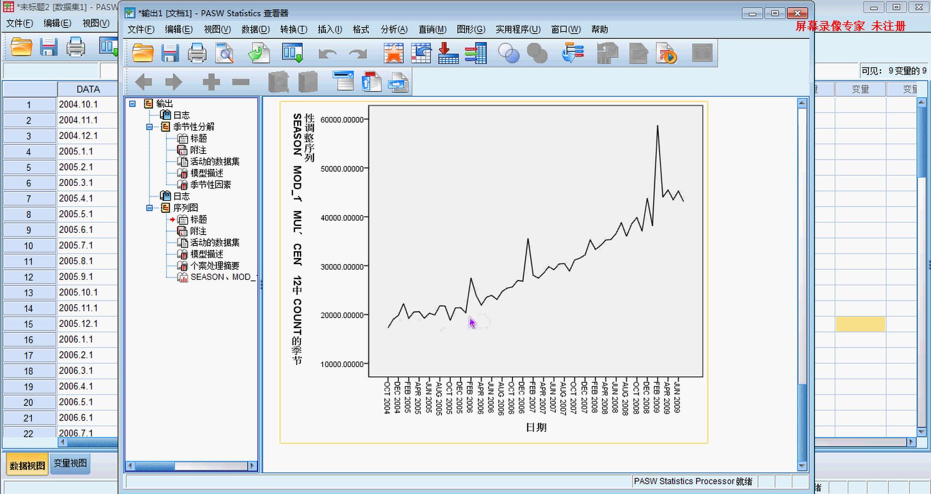Image resolution: width=931 pixels, height=494 pixels.
Task: Click the Insert Heading icon
Action: click(x=344, y=81)
